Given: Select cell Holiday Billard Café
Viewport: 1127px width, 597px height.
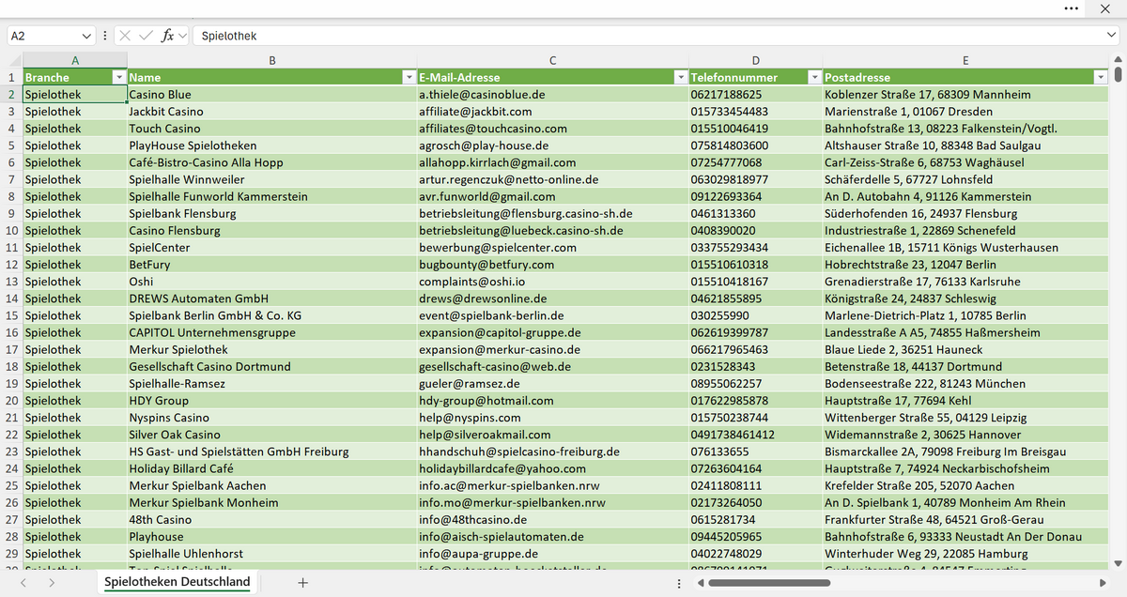Looking at the screenshot, I should 271,468.
